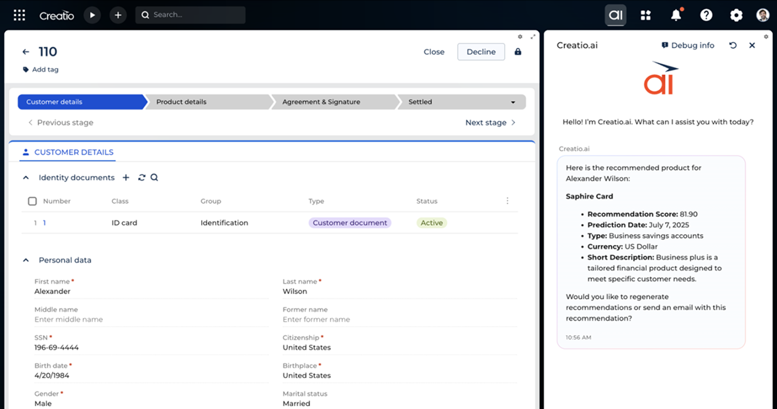Toggle the Creatio.ai assistant icon

point(615,15)
